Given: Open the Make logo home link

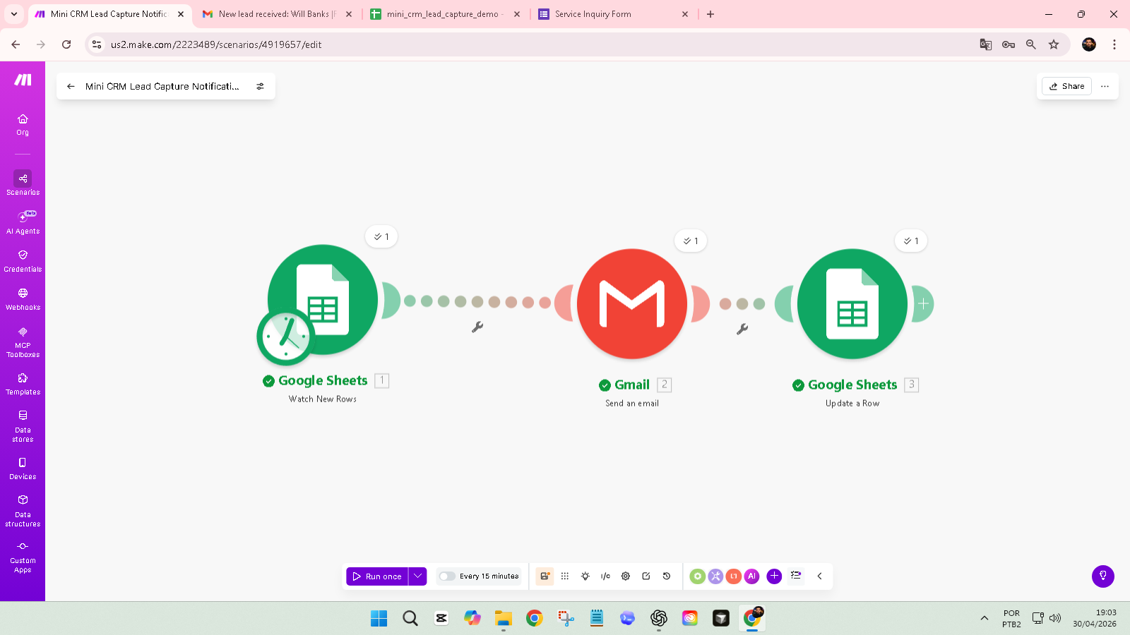Looking at the screenshot, I should [23, 80].
